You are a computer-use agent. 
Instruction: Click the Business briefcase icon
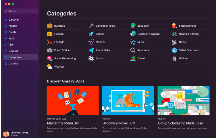pos(50,26)
